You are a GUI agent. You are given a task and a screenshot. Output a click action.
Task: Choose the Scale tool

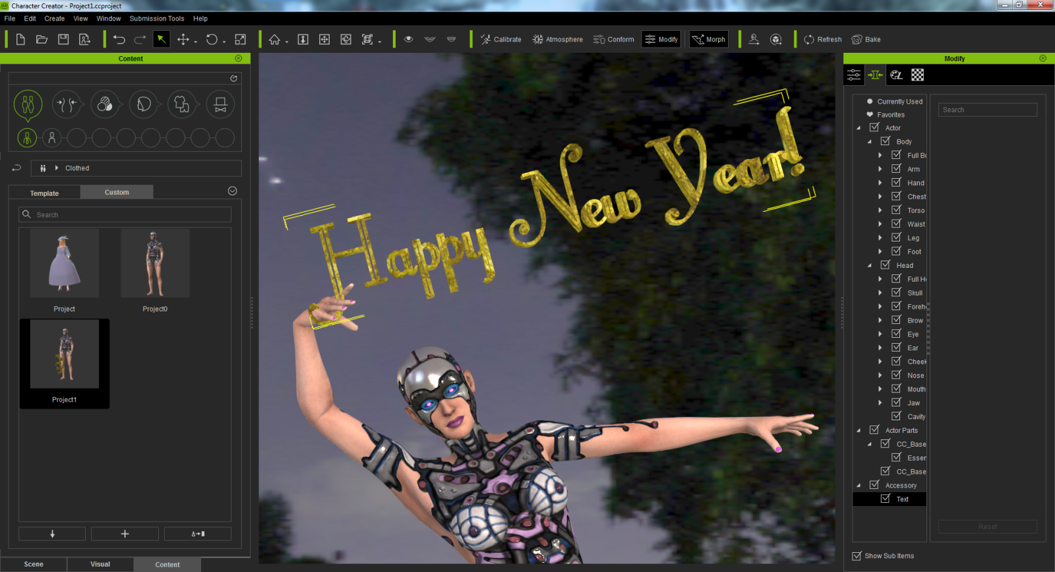coord(241,40)
